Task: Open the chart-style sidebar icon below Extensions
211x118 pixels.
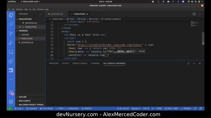Action: (11, 70)
